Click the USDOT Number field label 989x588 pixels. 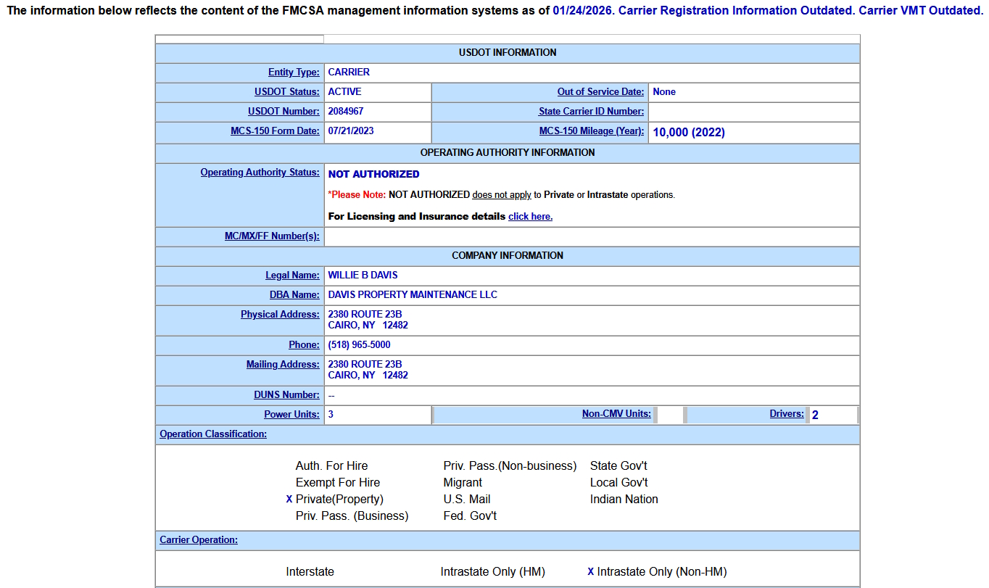tap(284, 112)
